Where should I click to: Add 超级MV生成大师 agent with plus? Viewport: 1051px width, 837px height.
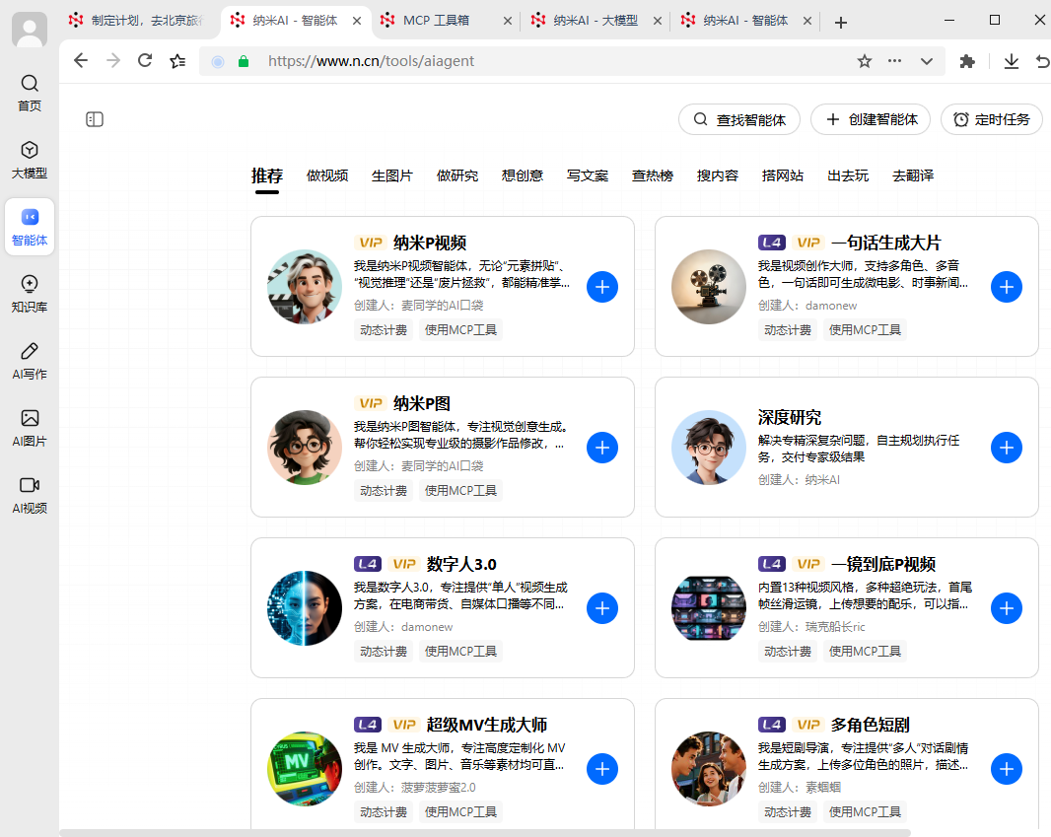coord(602,769)
